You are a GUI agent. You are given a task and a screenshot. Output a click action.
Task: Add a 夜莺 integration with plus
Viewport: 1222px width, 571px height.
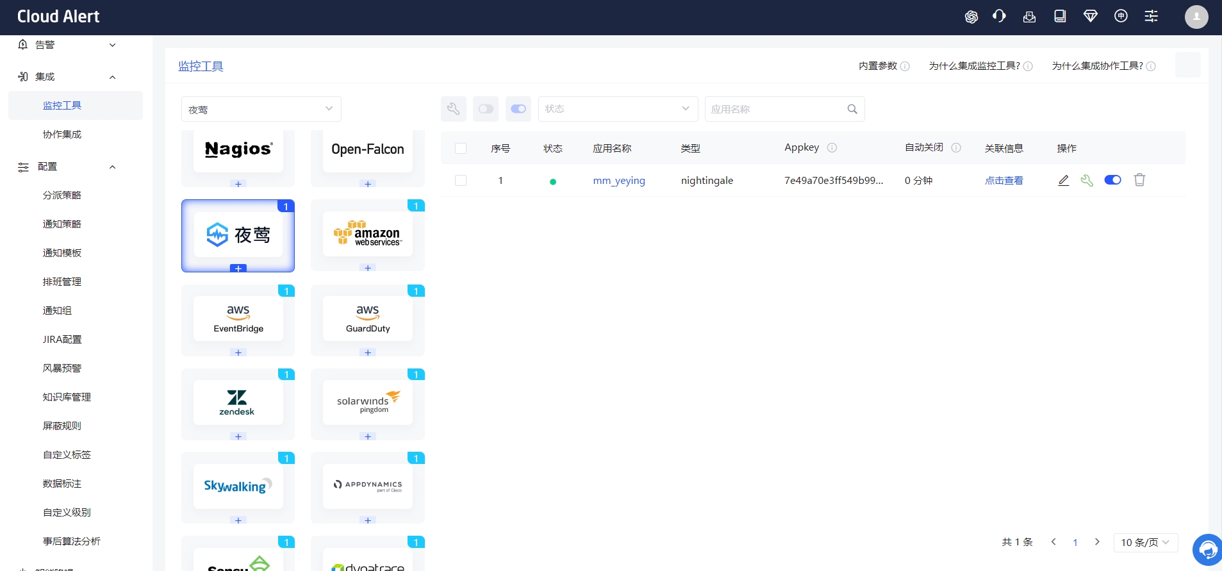pos(238,269)
